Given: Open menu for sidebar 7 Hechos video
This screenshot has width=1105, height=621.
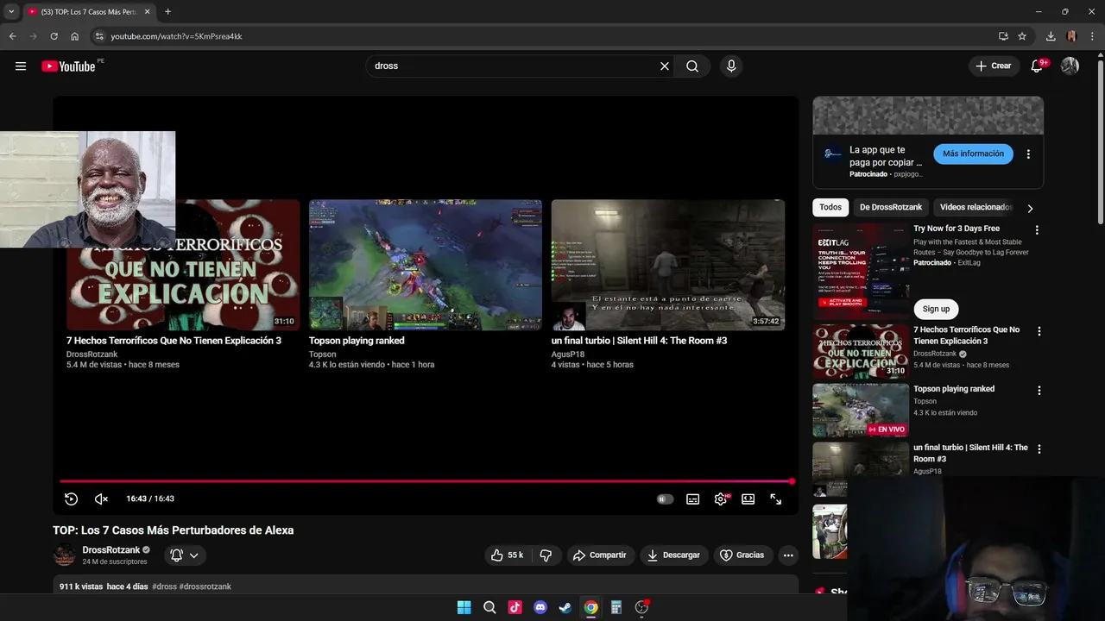Looking at the screenshot, I should click(1039, 331).
